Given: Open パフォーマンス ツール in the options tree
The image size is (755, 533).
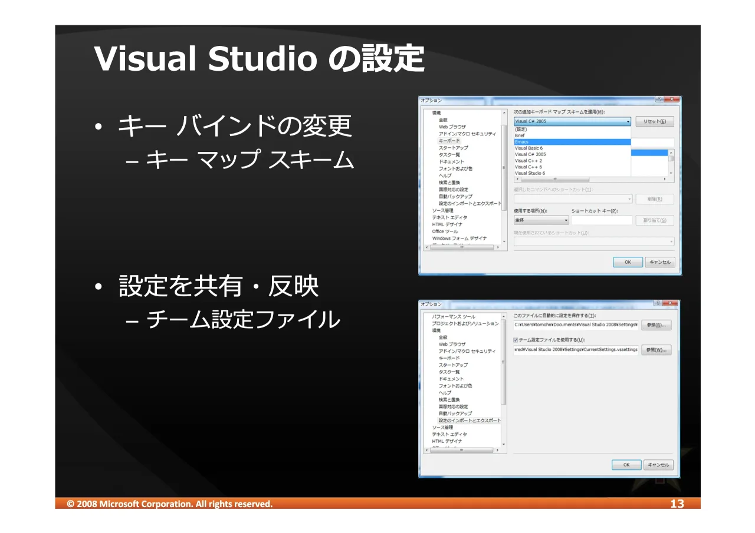Looking at the screenshot, I should (454, 317).
